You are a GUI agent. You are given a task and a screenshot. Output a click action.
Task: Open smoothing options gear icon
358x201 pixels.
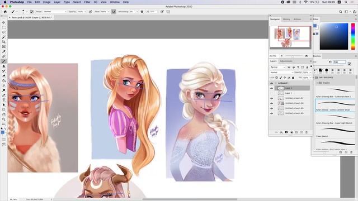(x=142, y=12)
